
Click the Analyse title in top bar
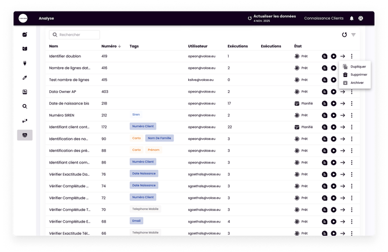(46, 18)
